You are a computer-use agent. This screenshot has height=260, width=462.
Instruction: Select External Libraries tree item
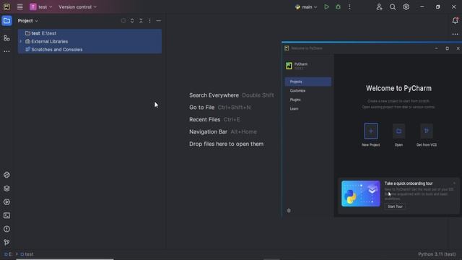click(90, 42)
